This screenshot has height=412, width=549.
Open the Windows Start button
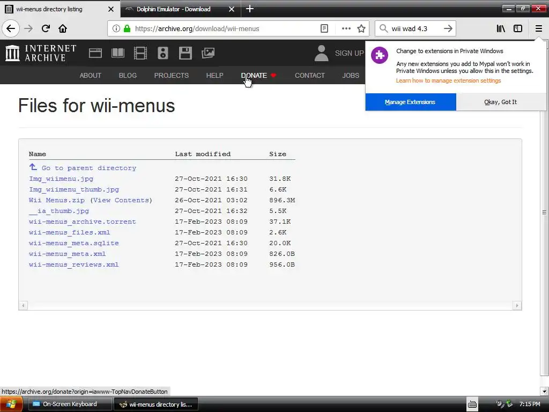click(11, 404)
